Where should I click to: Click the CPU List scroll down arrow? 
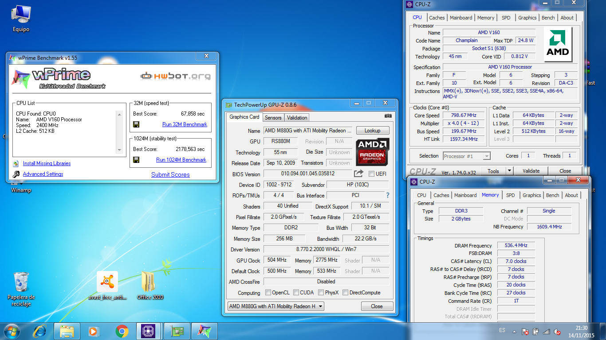coord(119,150)
